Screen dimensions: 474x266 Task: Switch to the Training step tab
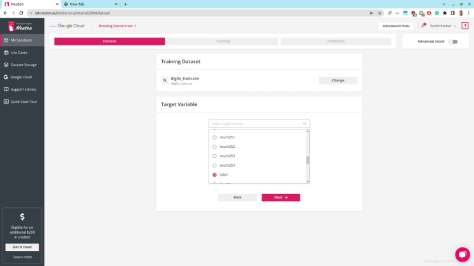(x=223, y=41)
